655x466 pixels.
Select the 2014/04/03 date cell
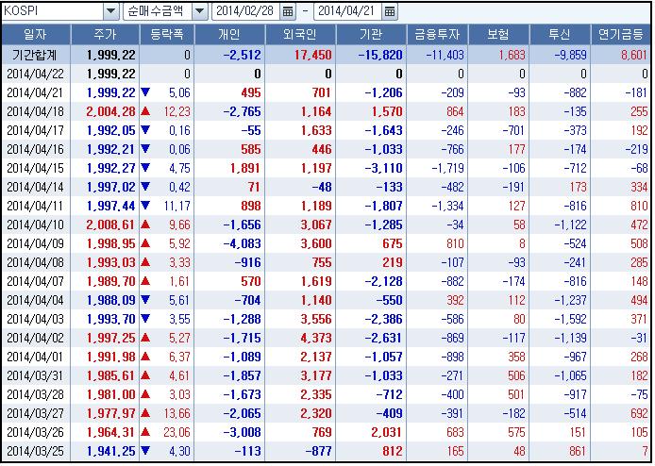point(36,319)
